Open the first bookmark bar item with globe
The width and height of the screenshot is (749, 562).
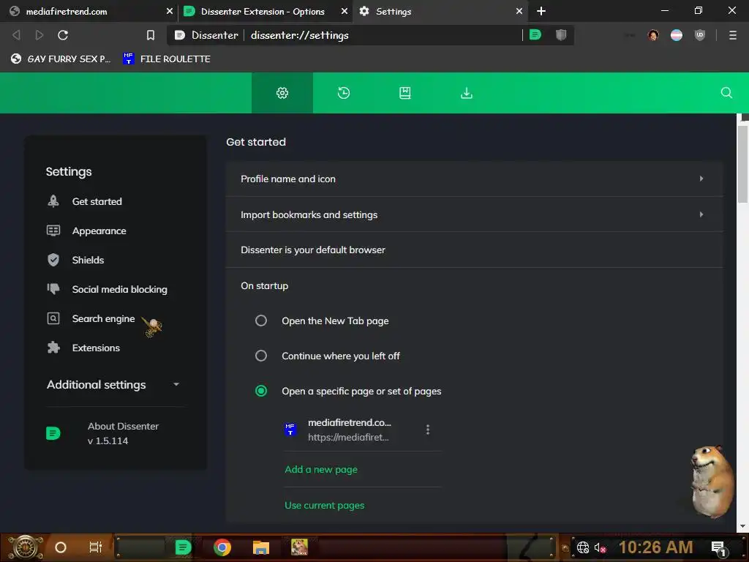coord(61,59)
